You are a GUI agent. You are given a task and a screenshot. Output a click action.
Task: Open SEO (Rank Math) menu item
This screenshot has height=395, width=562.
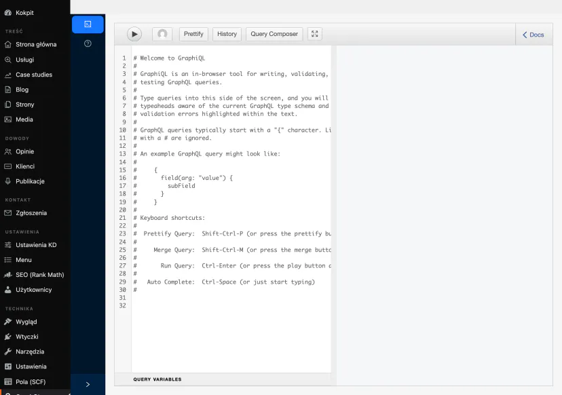[x=35, y=275]
